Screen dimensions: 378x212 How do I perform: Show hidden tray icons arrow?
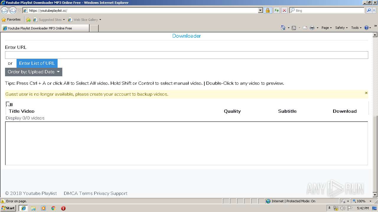click(x=330, y=208)
